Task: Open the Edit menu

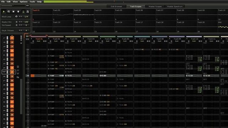Action: pos(9,2)
